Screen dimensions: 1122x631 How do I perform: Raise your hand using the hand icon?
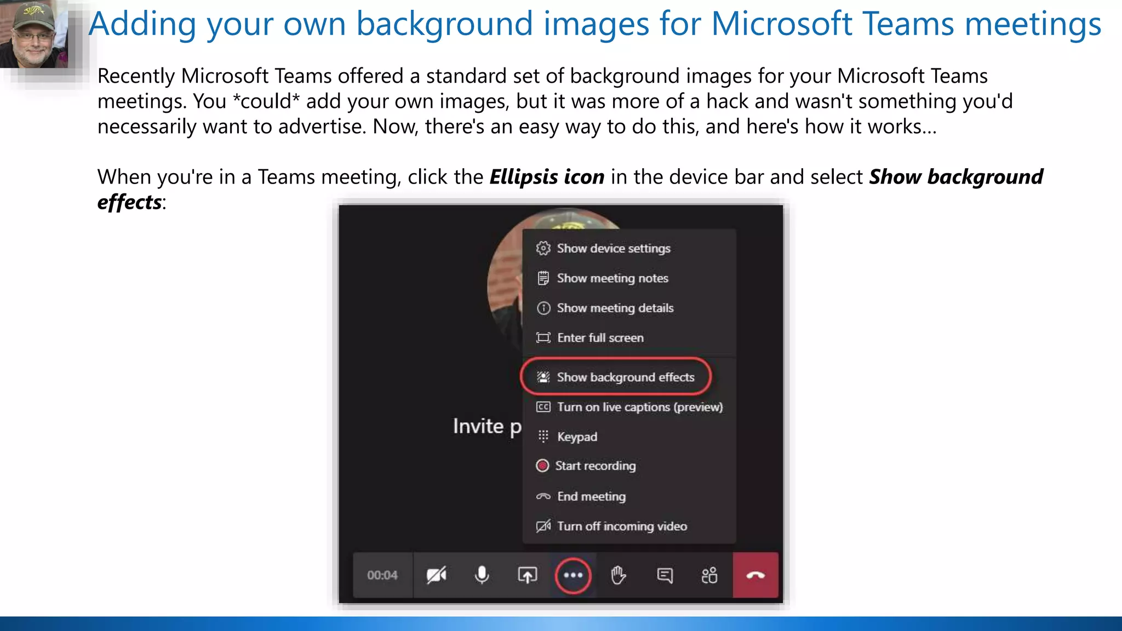pos(619,575)
